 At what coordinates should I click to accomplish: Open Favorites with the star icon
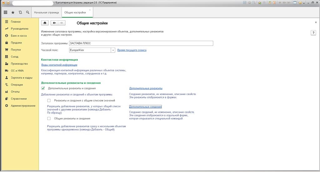click(13, 13)
